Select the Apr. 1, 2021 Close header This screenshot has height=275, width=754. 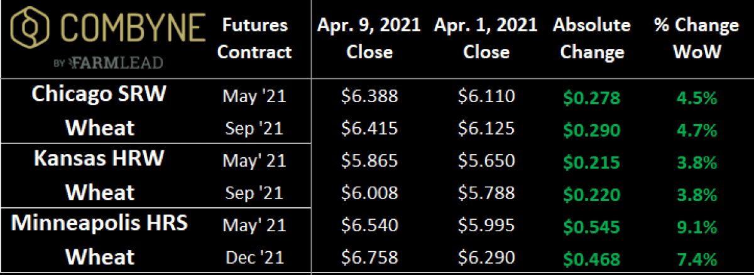(x=485, y=38)
